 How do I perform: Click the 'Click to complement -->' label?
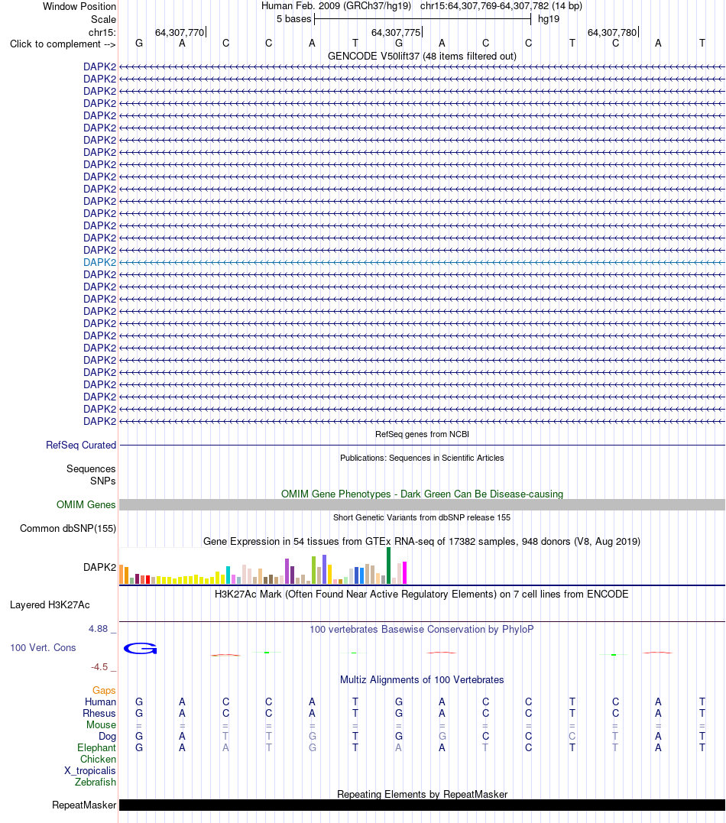[63, 44]
